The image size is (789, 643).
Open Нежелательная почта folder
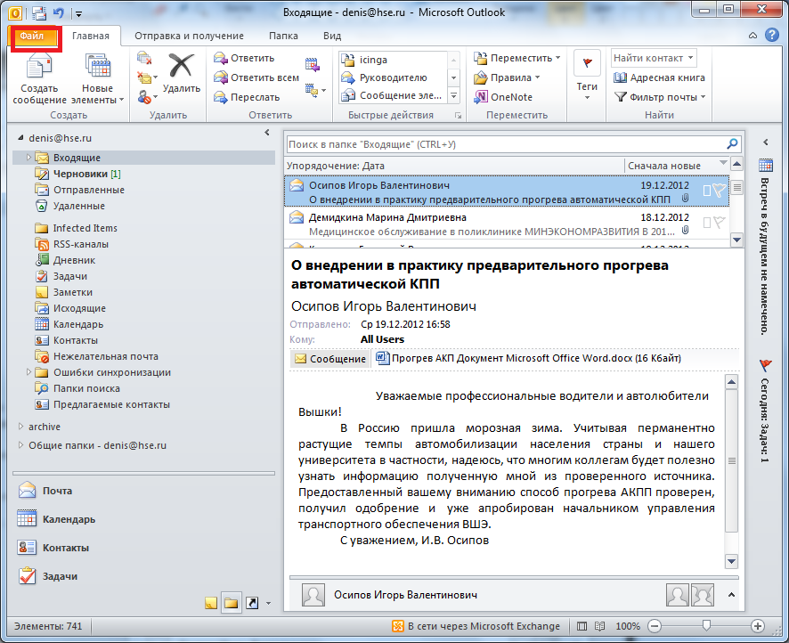click(96, 356)
